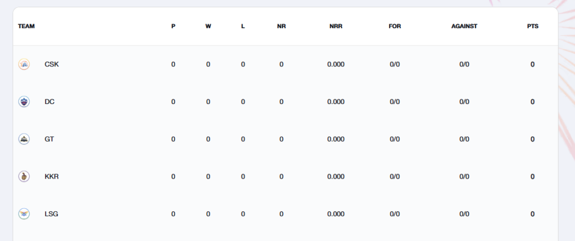Select the KKR team name

click(x=52, y=176)
